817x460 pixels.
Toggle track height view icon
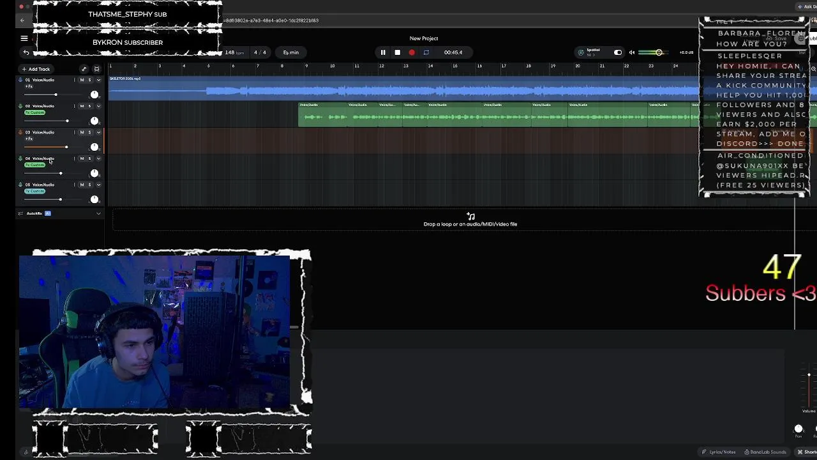[96, 69]
